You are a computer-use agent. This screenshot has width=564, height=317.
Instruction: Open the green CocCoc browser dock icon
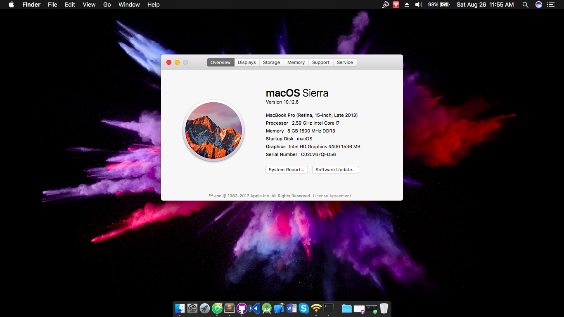217,308
